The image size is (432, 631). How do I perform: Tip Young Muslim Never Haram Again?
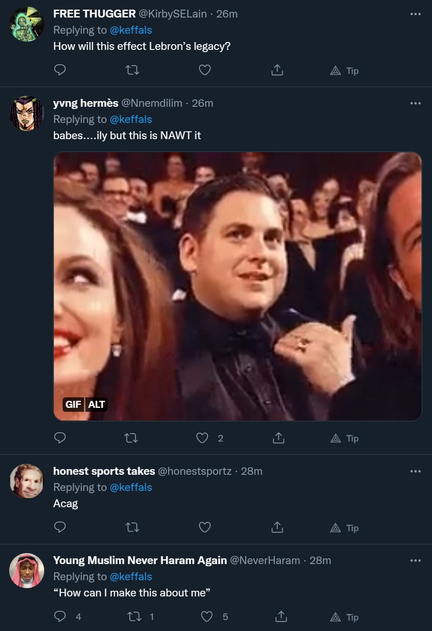pyautogui.click(x=344, y=617)
